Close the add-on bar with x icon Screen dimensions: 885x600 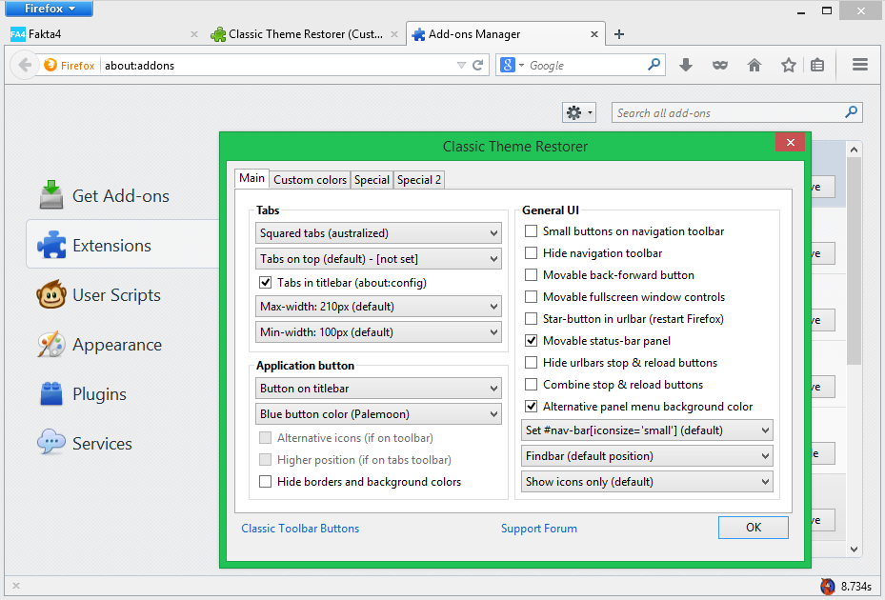point(16,586)
